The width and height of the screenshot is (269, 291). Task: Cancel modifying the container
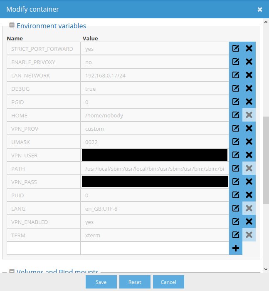168,282
